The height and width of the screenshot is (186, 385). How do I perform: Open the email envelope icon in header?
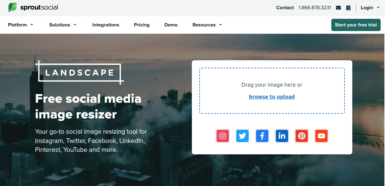click(338, 8)
